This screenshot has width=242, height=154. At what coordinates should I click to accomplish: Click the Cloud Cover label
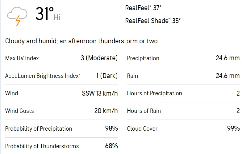click(x=142, y=128)
